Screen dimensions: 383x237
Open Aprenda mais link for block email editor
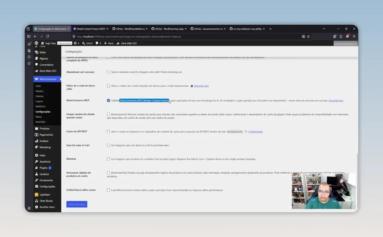201,86
